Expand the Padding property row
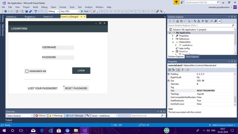The width and height of the screenshot is (238, 134). pos(168,74)
